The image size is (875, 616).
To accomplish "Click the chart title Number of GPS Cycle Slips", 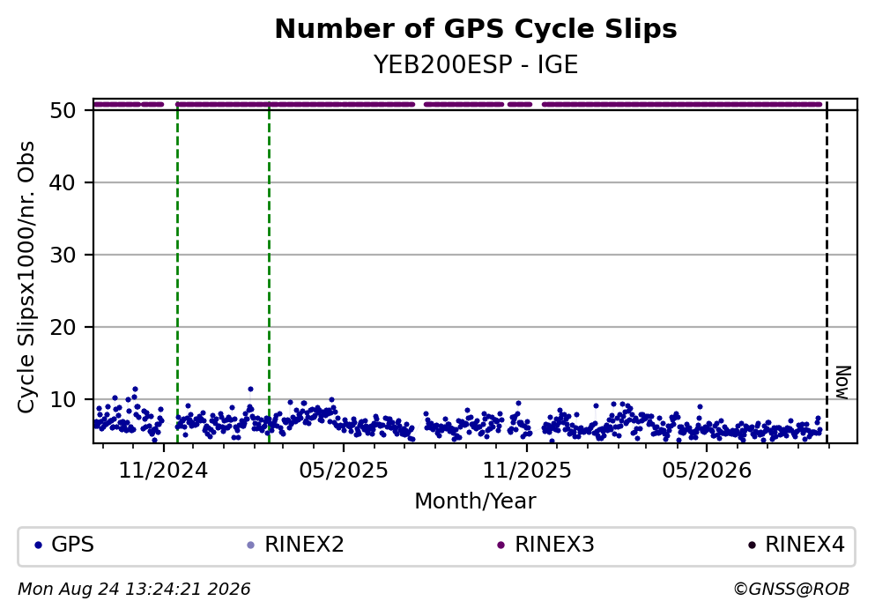I will 476,29.
